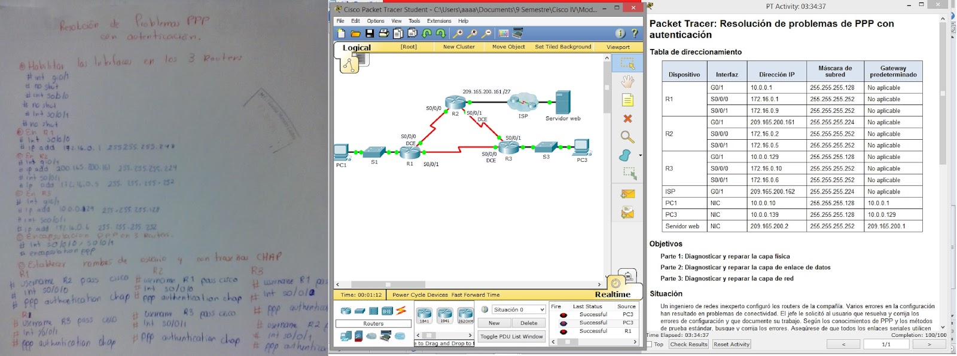Image resolution: width=957 pixels, height=356 pixels.
Task: Zoom out with minus magnifier
Action: point(486,33)
